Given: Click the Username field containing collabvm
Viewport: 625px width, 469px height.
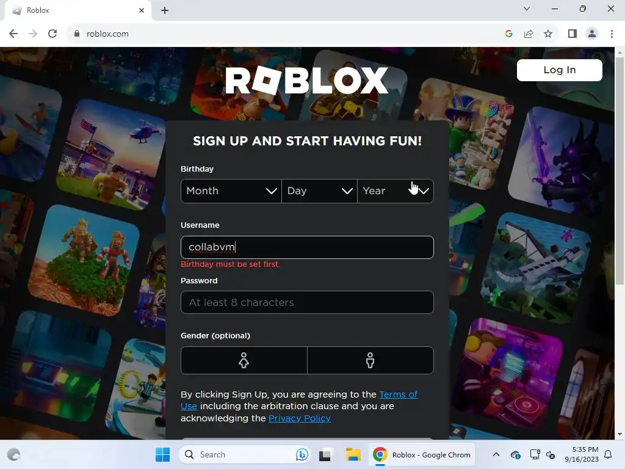Looking at the screenshot, I should [307, 247].
